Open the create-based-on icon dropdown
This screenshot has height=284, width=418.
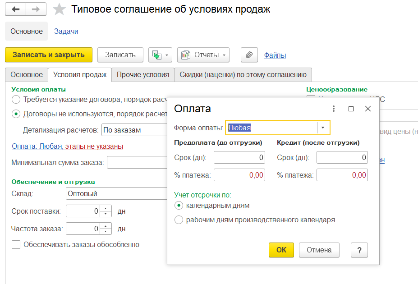(x=160, y=55)
